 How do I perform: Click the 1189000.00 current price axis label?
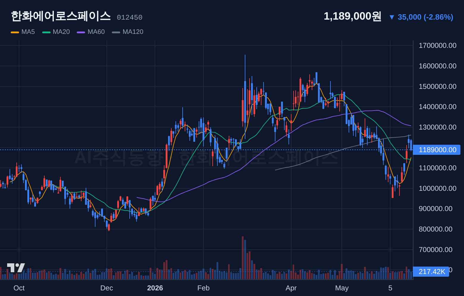[x=437, y=150]
